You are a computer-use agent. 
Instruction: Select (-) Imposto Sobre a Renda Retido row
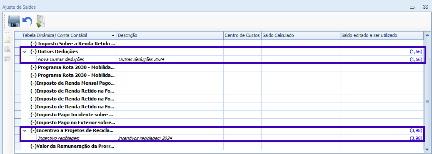coord(73,44)
